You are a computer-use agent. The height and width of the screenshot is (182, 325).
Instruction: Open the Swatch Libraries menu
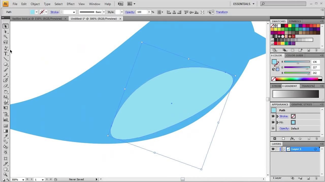click(x=275, y=50)
